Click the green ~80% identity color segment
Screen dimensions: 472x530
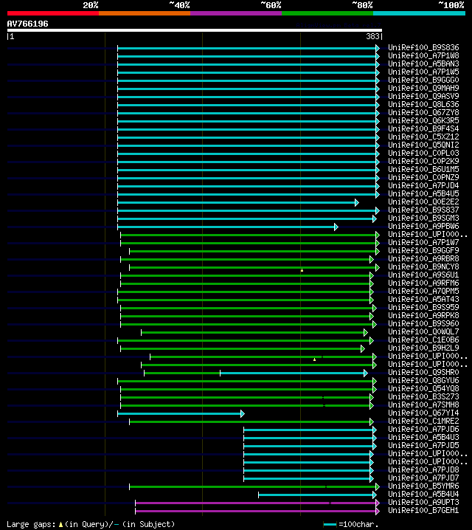tap(327, 13)
